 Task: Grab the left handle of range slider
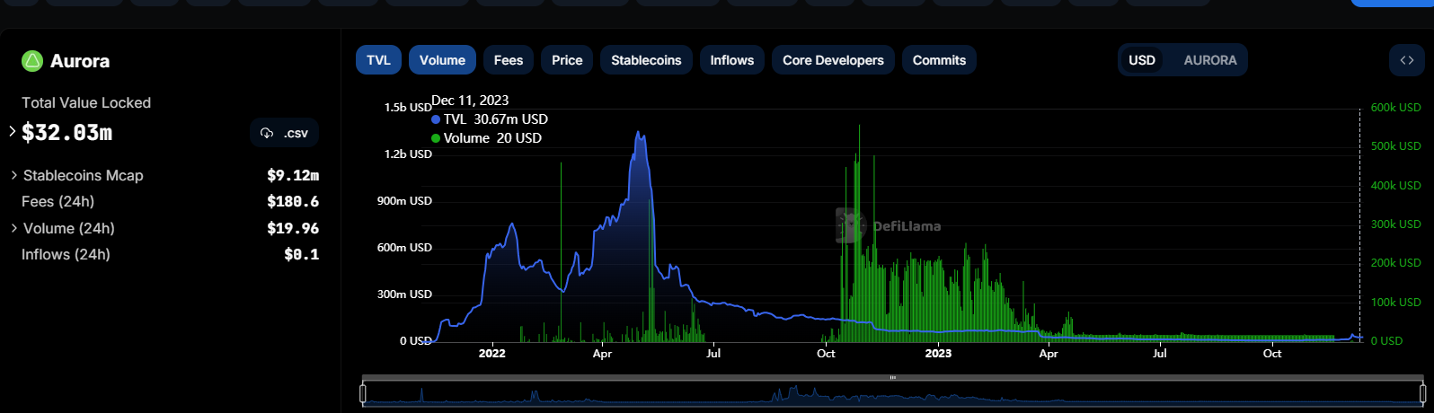coord(363,393)
